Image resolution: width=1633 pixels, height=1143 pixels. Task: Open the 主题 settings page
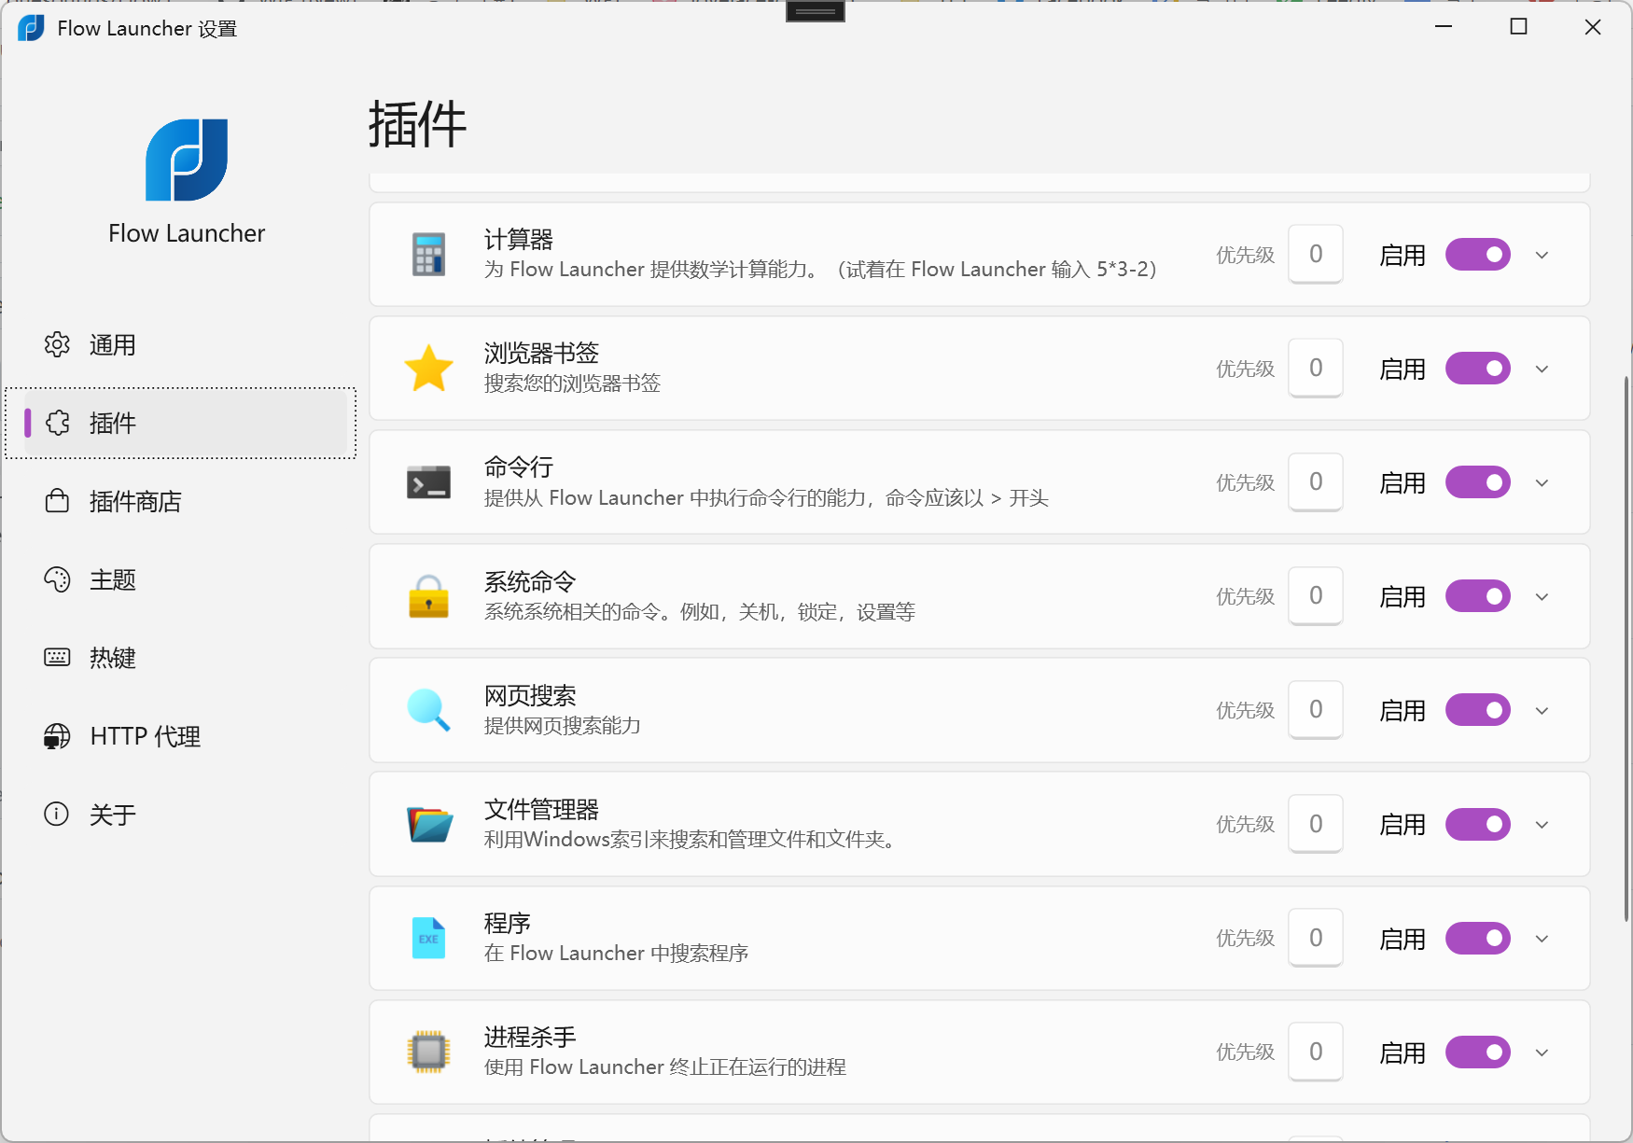click(x=185, y=579)
